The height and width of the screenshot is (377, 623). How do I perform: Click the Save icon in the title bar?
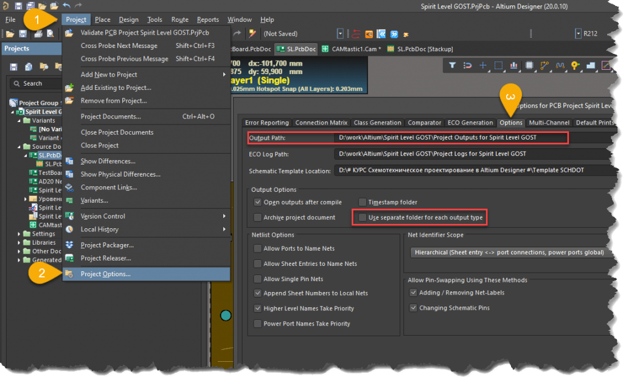[x=18, y=5]
